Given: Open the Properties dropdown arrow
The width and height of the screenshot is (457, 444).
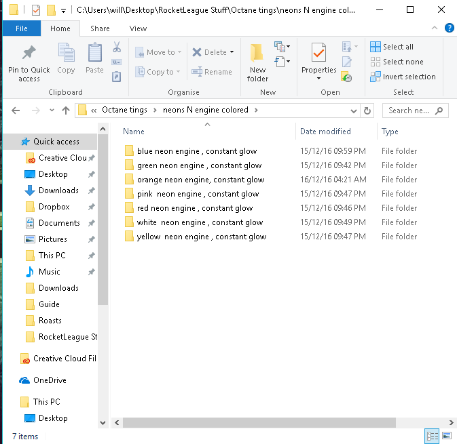Looking at the screenshot, I should pos(318,78).
